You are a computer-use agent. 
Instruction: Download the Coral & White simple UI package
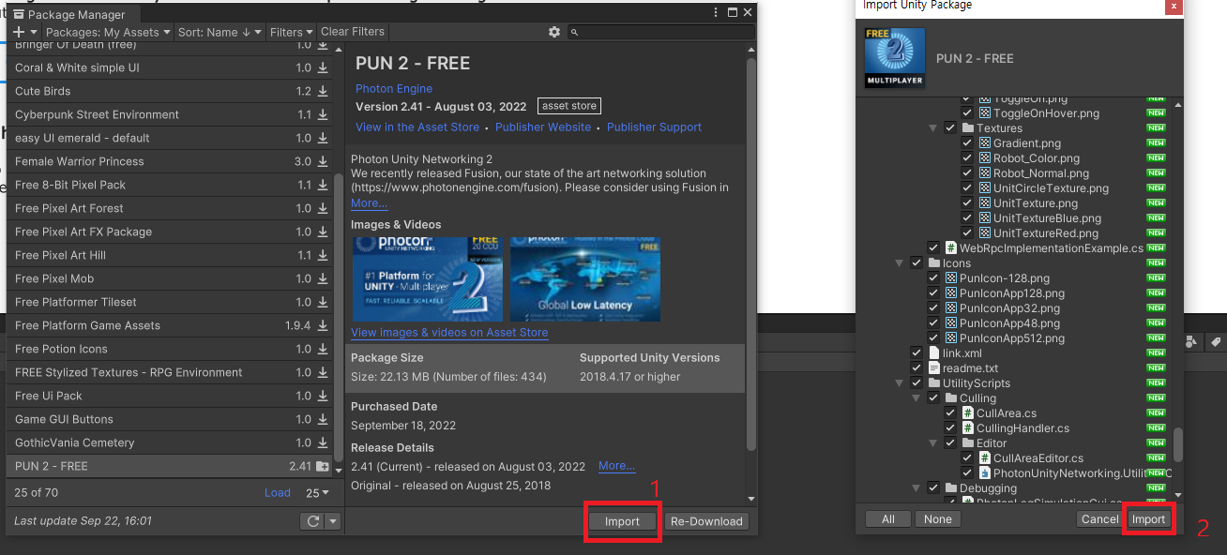[x=323, y=67]
